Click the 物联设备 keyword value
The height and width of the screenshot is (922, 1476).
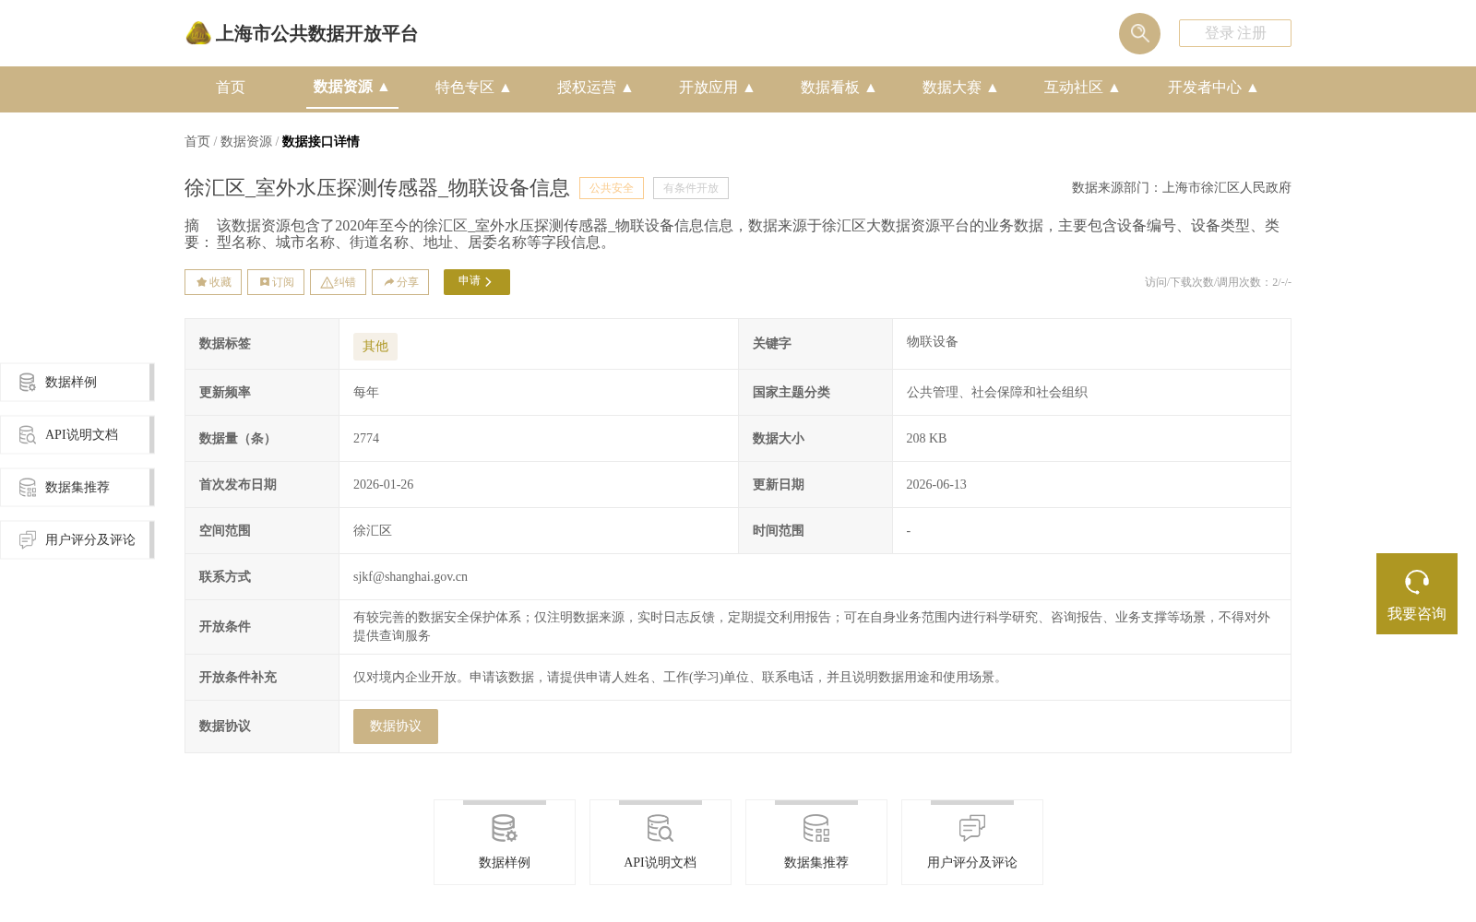932,342
